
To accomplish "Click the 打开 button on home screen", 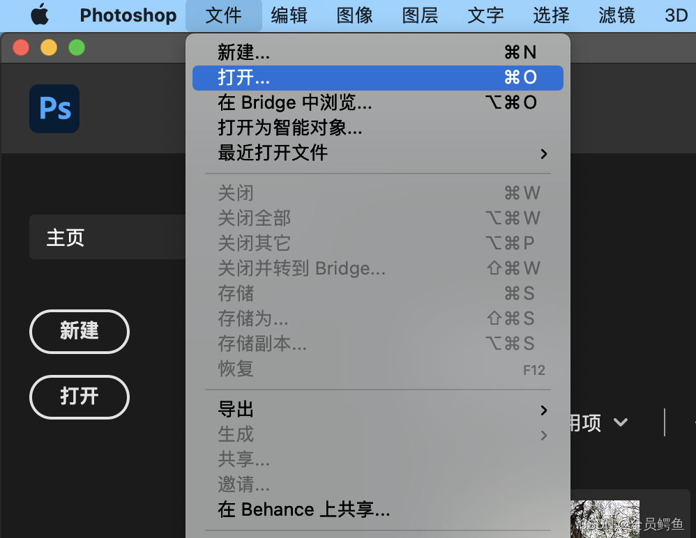I will point(80,397).
